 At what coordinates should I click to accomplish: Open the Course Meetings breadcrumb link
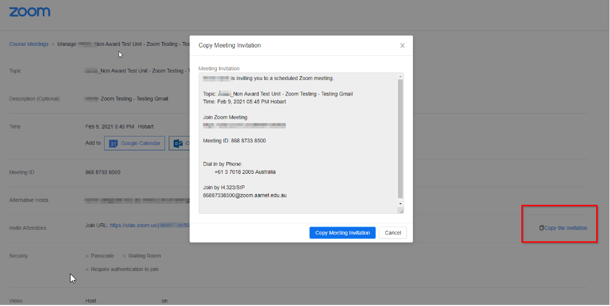point(29,44)
